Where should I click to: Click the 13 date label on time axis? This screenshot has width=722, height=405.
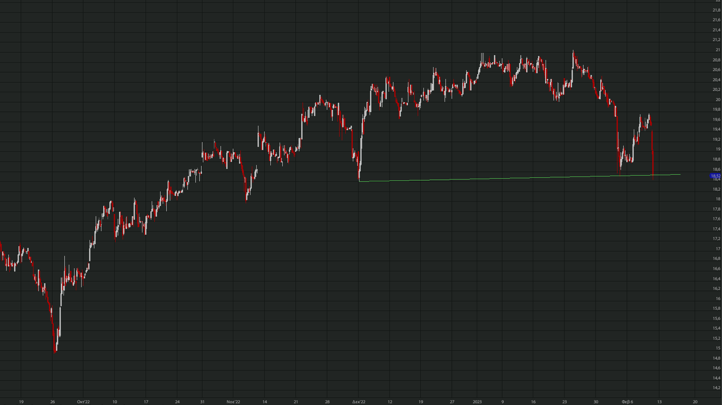tap(659, 402)
